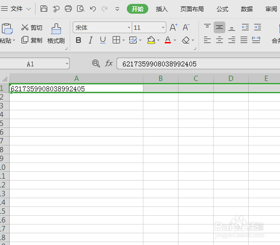
Task: Apply cell borders icon
Action: pos(116,40)
